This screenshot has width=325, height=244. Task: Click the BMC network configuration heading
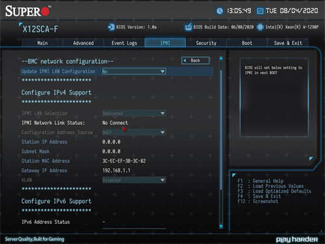click(67, 62)
